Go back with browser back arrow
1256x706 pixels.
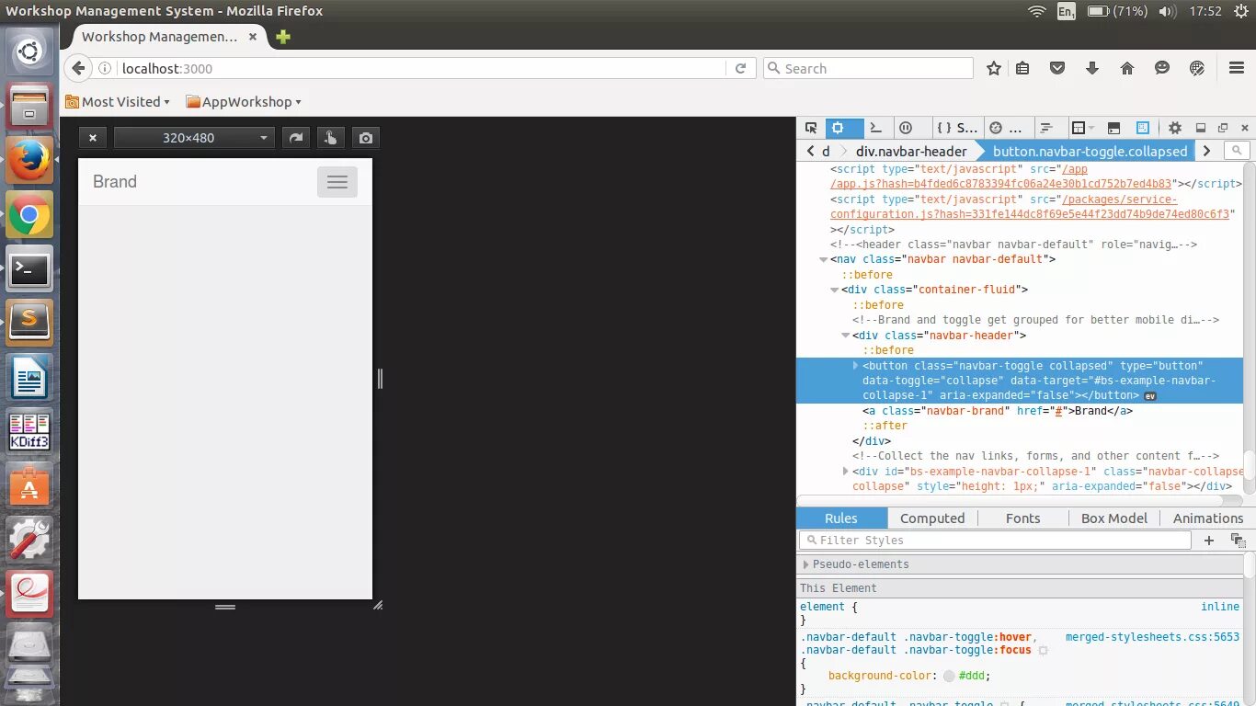point(78,68)
